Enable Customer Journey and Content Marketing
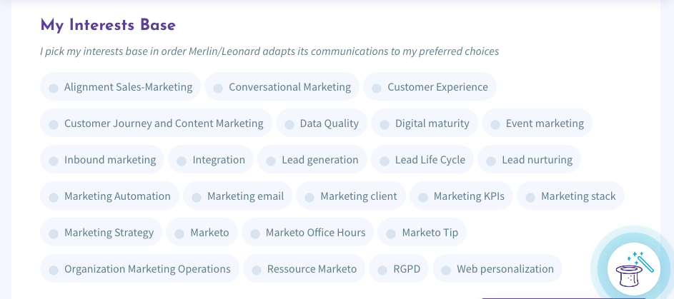This screenshot has height=299, width=674. (x=156, y=123)
